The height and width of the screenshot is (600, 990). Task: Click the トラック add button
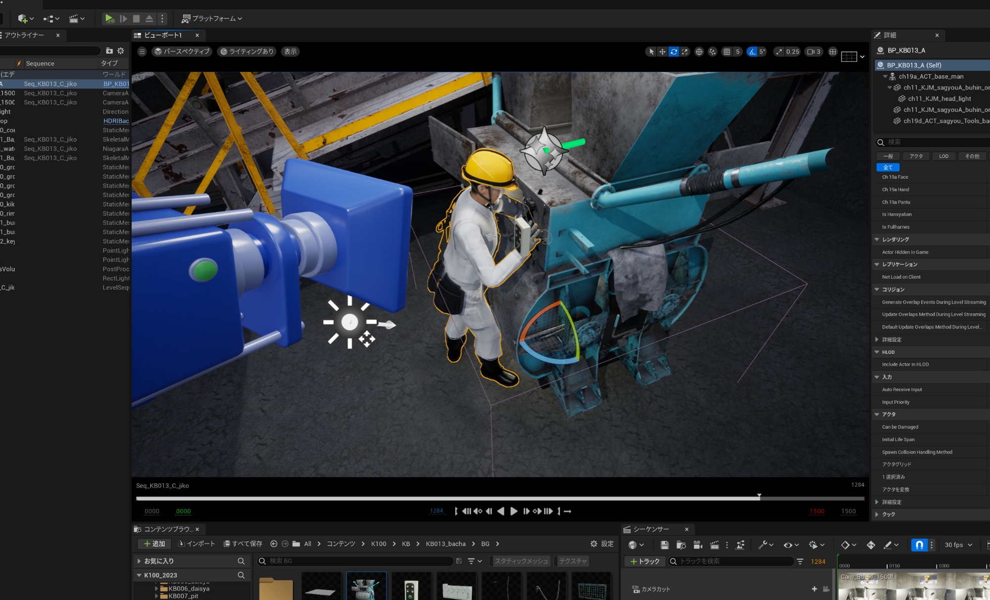[644, 561]
